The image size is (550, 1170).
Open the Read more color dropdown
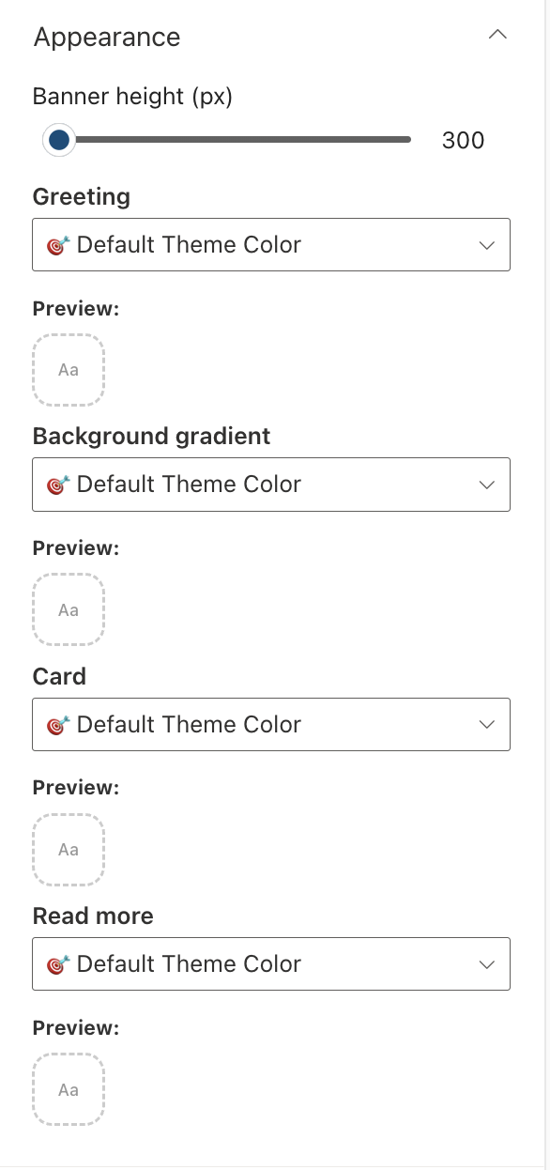coord(271,963)
